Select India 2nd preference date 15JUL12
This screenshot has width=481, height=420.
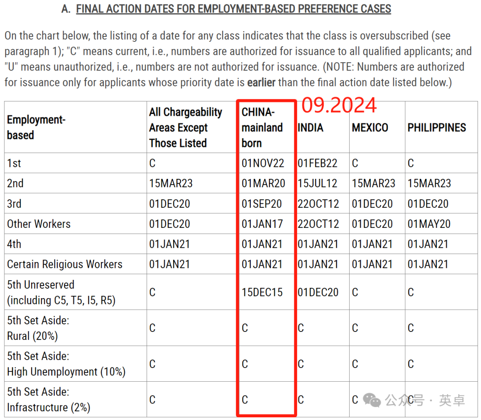(x=318, y=183)
